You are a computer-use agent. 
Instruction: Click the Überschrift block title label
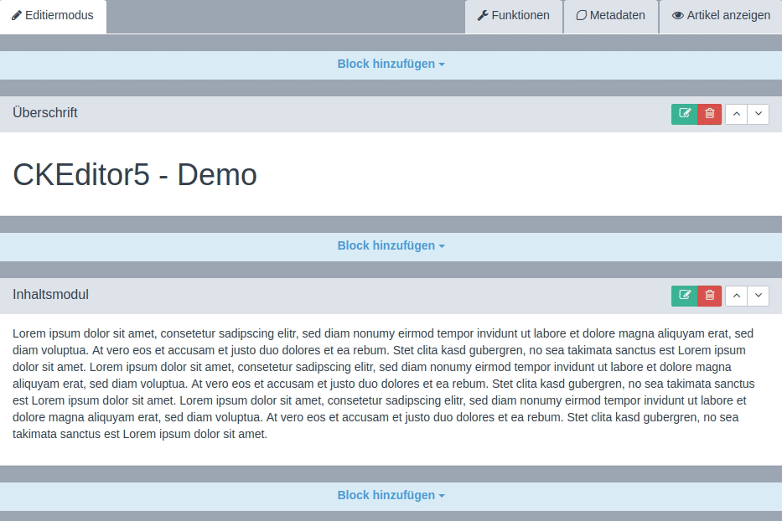pos(45,113)
